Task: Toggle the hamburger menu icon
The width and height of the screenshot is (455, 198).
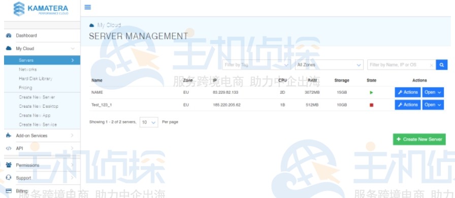Action: click(x=88, y=7)
